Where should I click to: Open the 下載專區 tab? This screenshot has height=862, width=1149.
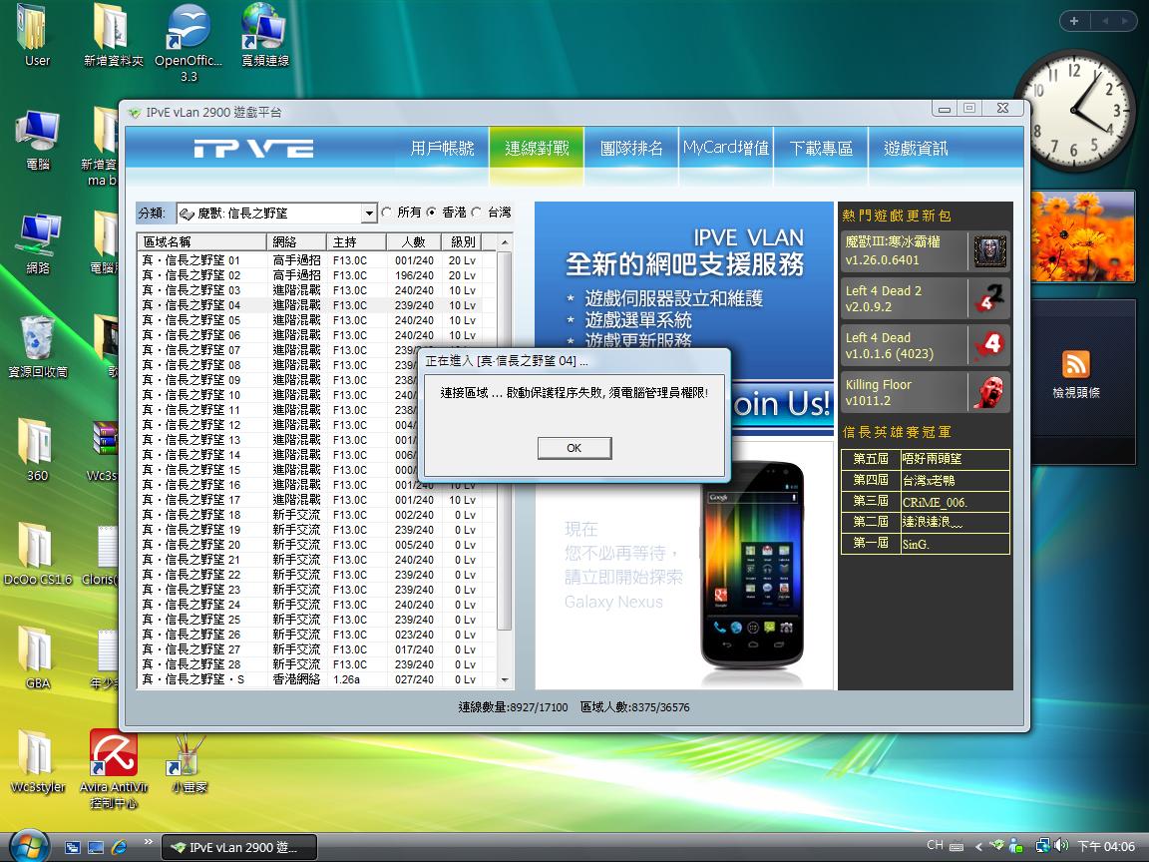point(821,149)
